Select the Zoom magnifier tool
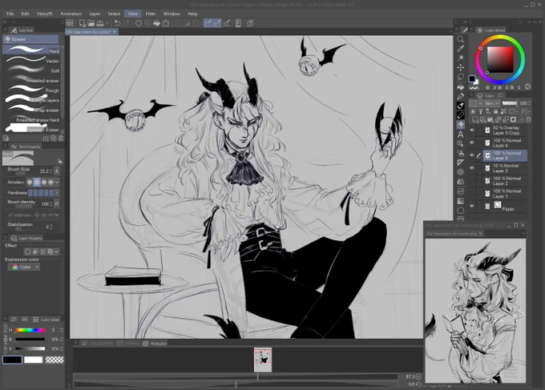The width and height of the screenshot is (545, 390). [x=460, y=39]
